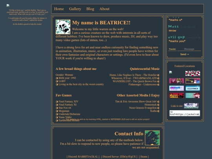Image resolution: width=212 pixels, height=159 pixels.
Task: Visit the About page
Action: pos(104,9)
